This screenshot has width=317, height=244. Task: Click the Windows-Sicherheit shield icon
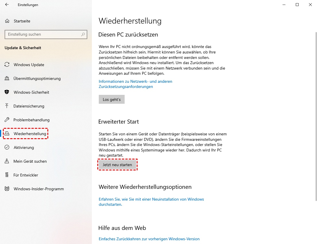[x=7, y=92]
